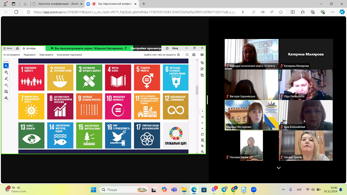Select Inna Konovalchuk video tile
Image resolution: width=347 pixels, height=195 pixels.
pyautogui.click(x=306, y=115)
